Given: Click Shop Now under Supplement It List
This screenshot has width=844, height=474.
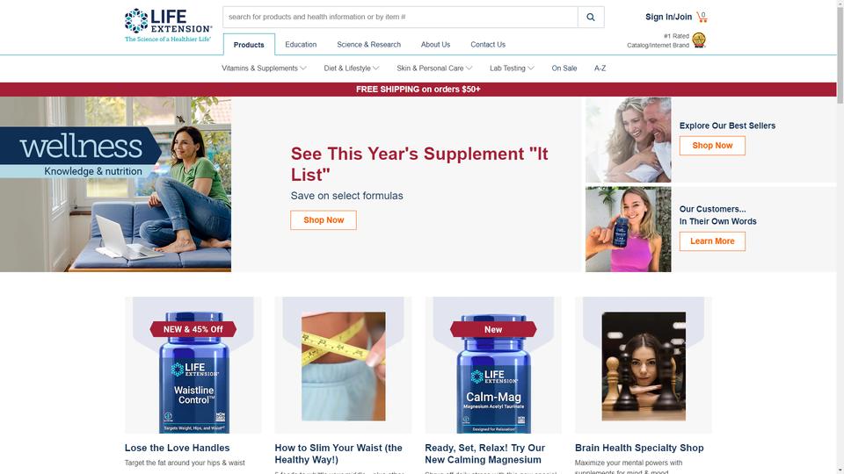Looking at the screenshot, I should click(x=324, y=219).
